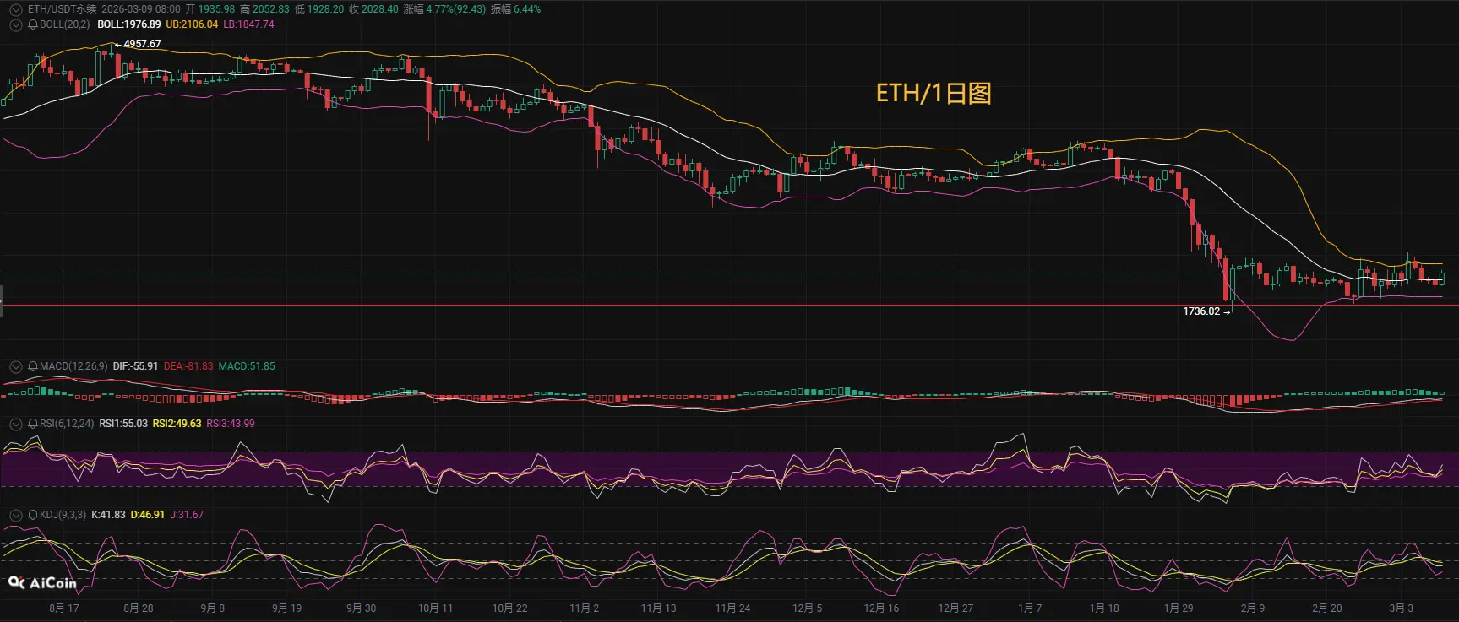Image resolution: width=1459 pixels, height=622 pixels.
Task: Click the 6.44% amplitude value
Action: tap(527, 9)
